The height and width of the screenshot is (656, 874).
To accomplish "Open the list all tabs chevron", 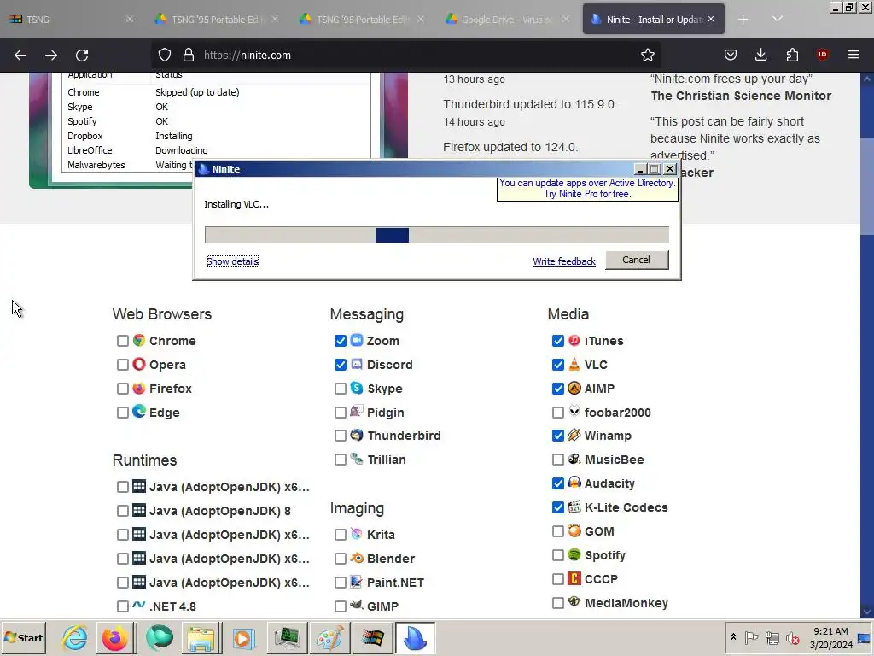I will pos(777,20).
